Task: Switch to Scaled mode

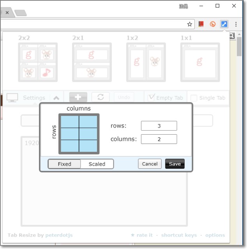Action: point(97,164)
